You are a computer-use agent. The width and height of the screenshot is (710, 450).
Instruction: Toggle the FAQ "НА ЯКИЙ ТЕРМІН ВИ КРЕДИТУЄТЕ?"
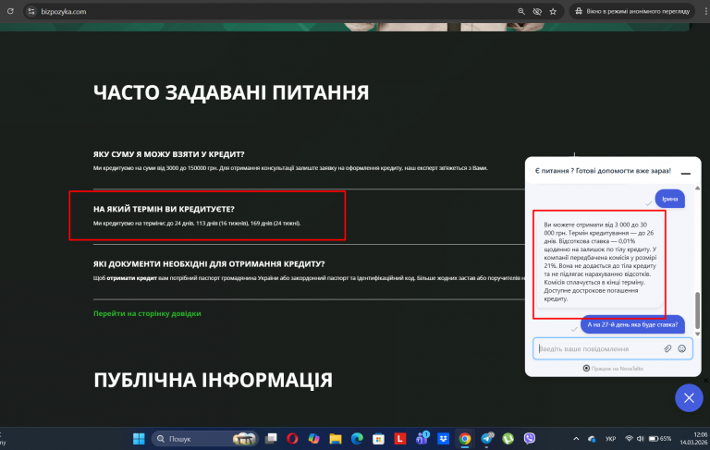click(164, 209)
